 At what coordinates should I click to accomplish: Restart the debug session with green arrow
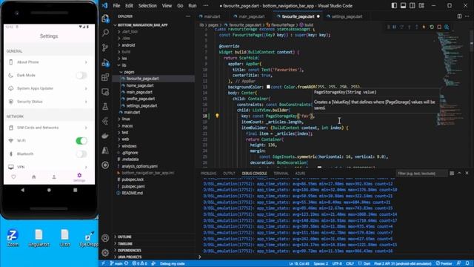[431, 27]
